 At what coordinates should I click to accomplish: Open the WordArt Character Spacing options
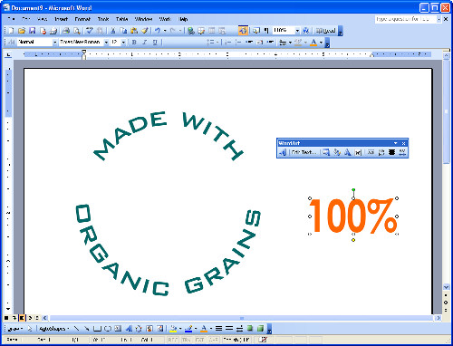coord(402,152)
